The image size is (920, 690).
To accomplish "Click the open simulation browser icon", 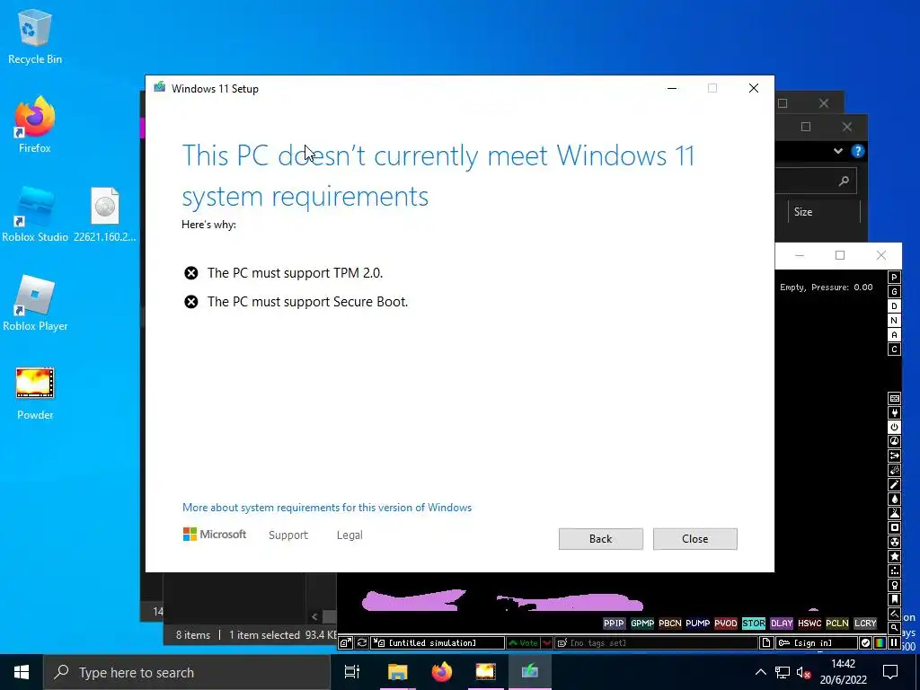I will pyautogui.click(x=346, y=643).
